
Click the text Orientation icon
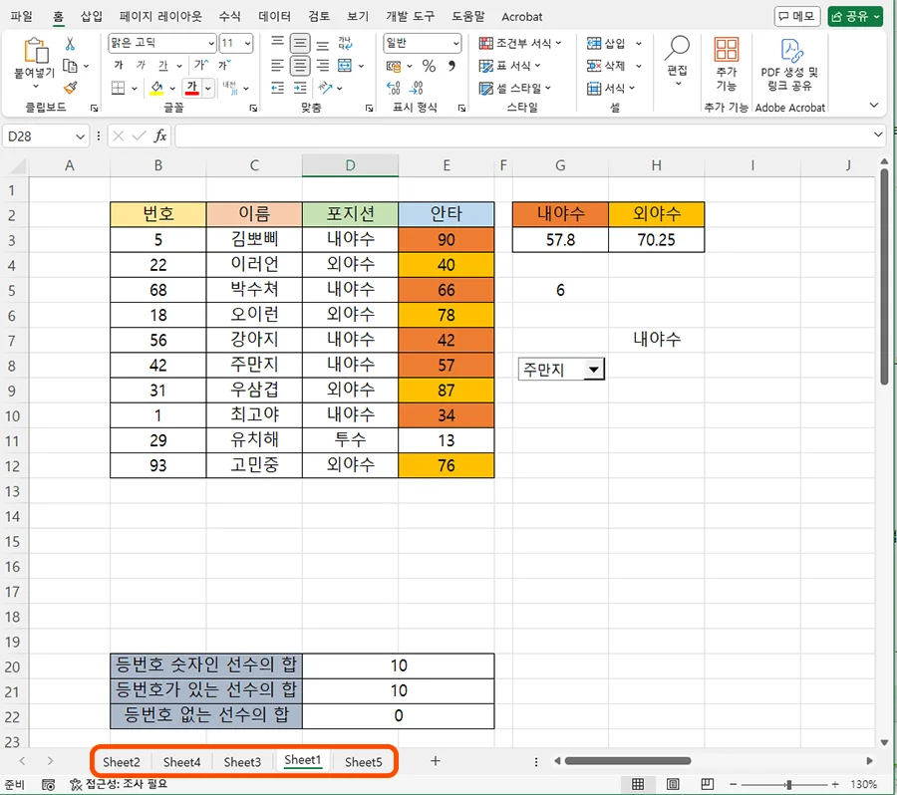[x=326, y=88]
